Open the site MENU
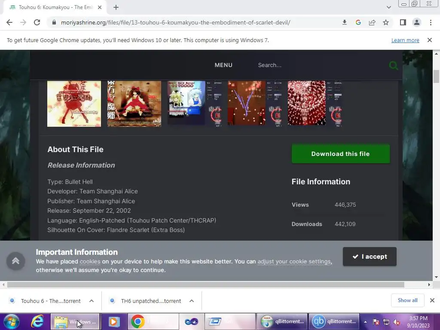The image size is (440, 330). [223, 65]
